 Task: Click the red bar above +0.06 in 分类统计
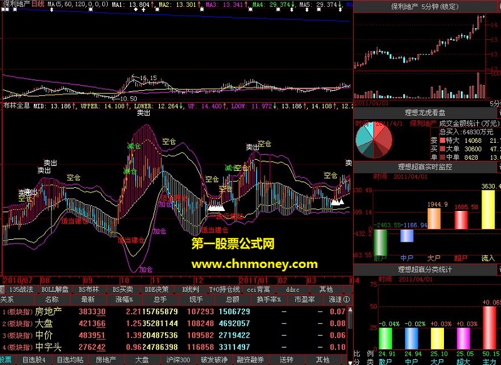pos(489,327)
